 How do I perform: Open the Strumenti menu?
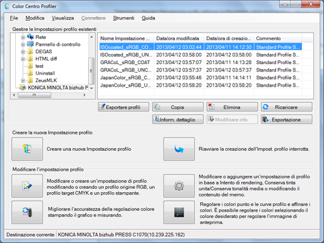[x=123, y=18]
